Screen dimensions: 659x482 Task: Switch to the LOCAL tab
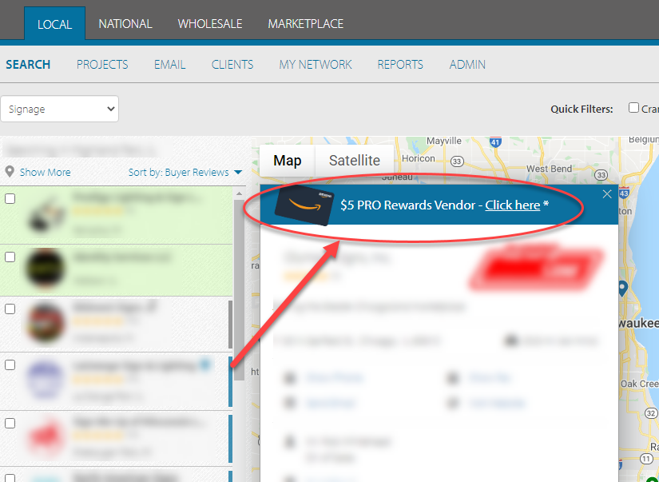(54, 23)
